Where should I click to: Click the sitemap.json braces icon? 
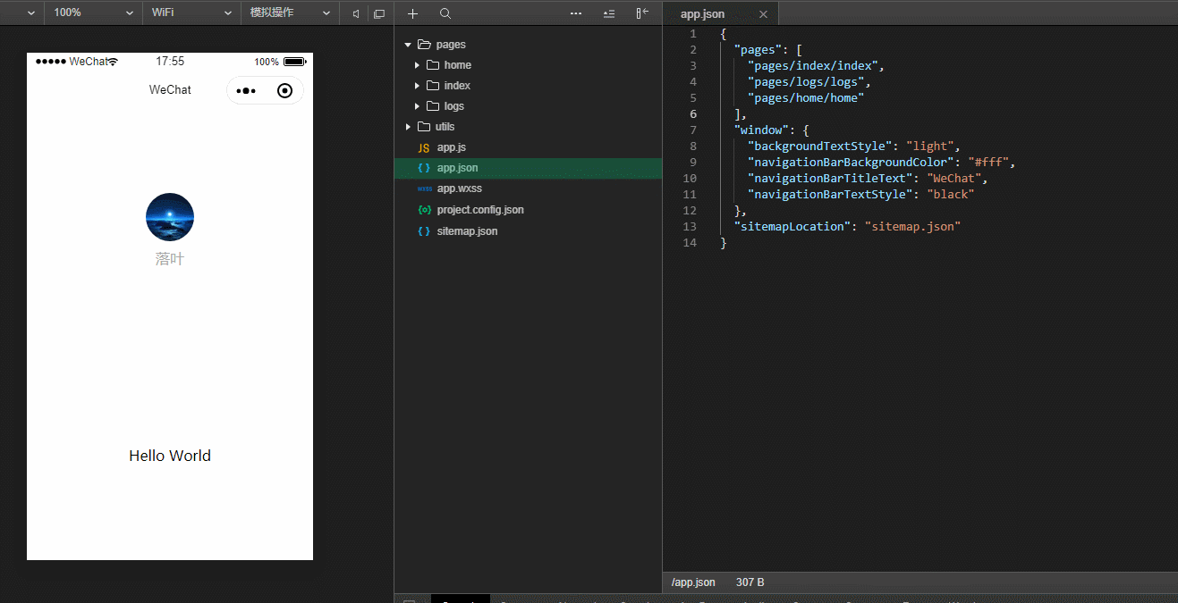(424, 231)
